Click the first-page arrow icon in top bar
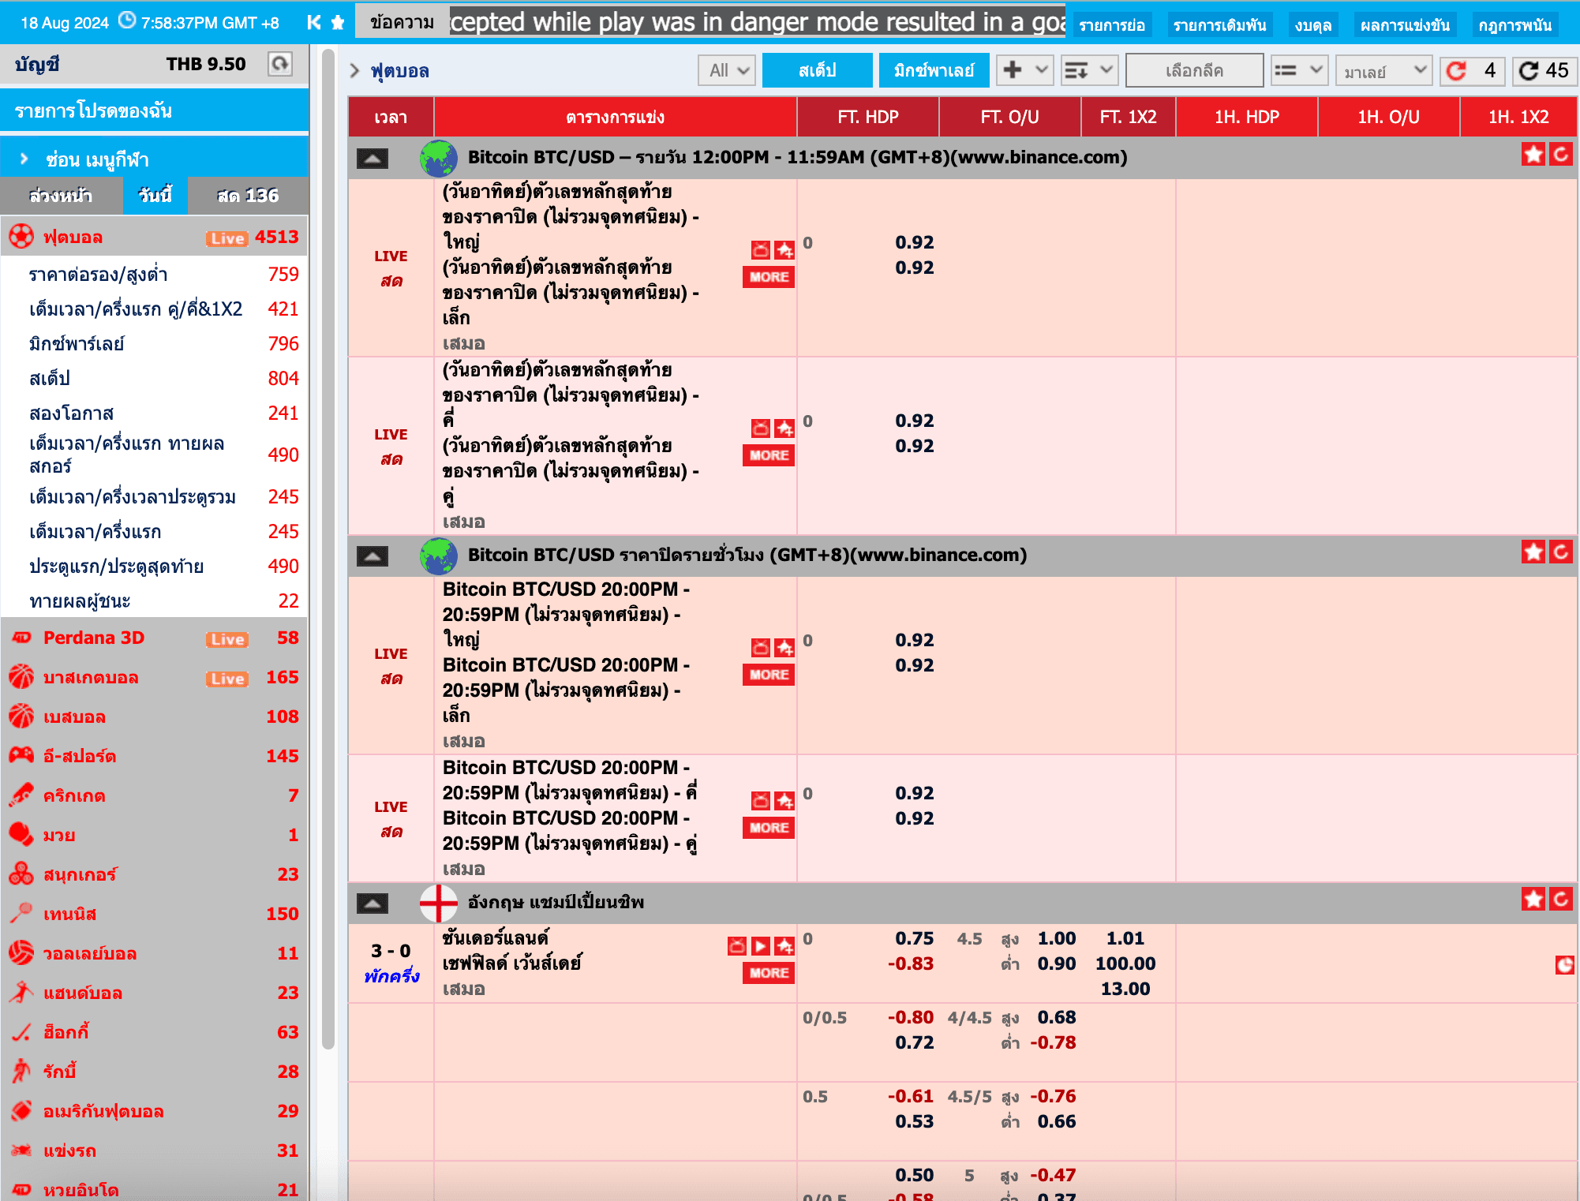1580x1201 pixels. 313,22
